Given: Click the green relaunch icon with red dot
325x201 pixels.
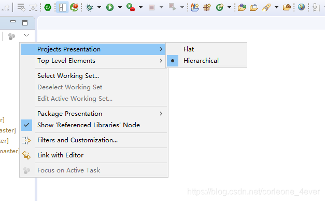Looking at the screenshot, I should [74, 7].
